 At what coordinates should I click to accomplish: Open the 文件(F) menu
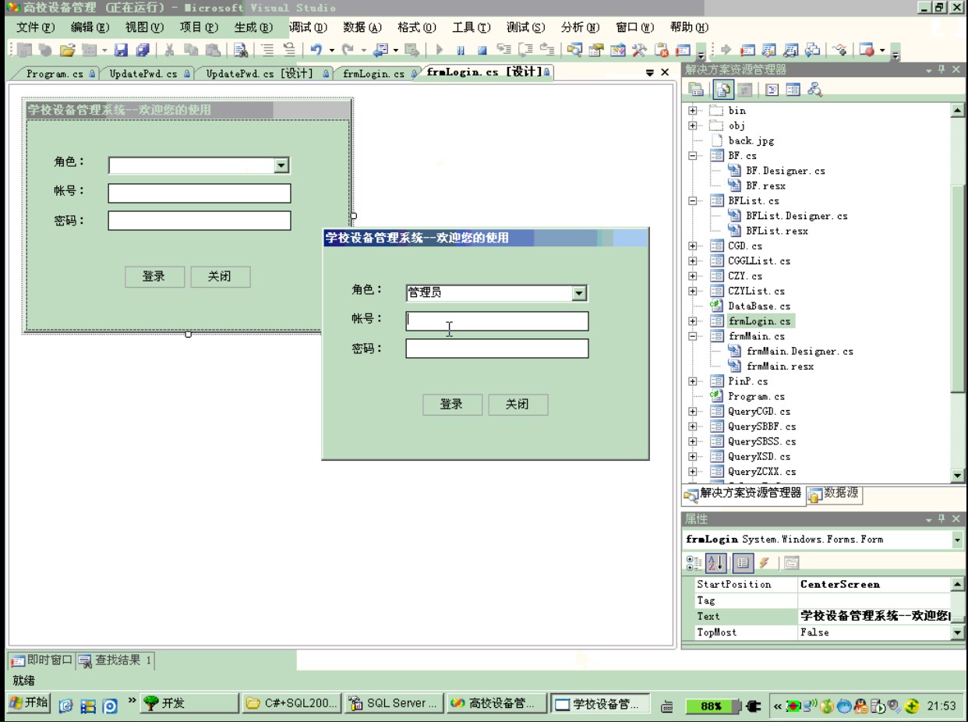coord(36,27)
